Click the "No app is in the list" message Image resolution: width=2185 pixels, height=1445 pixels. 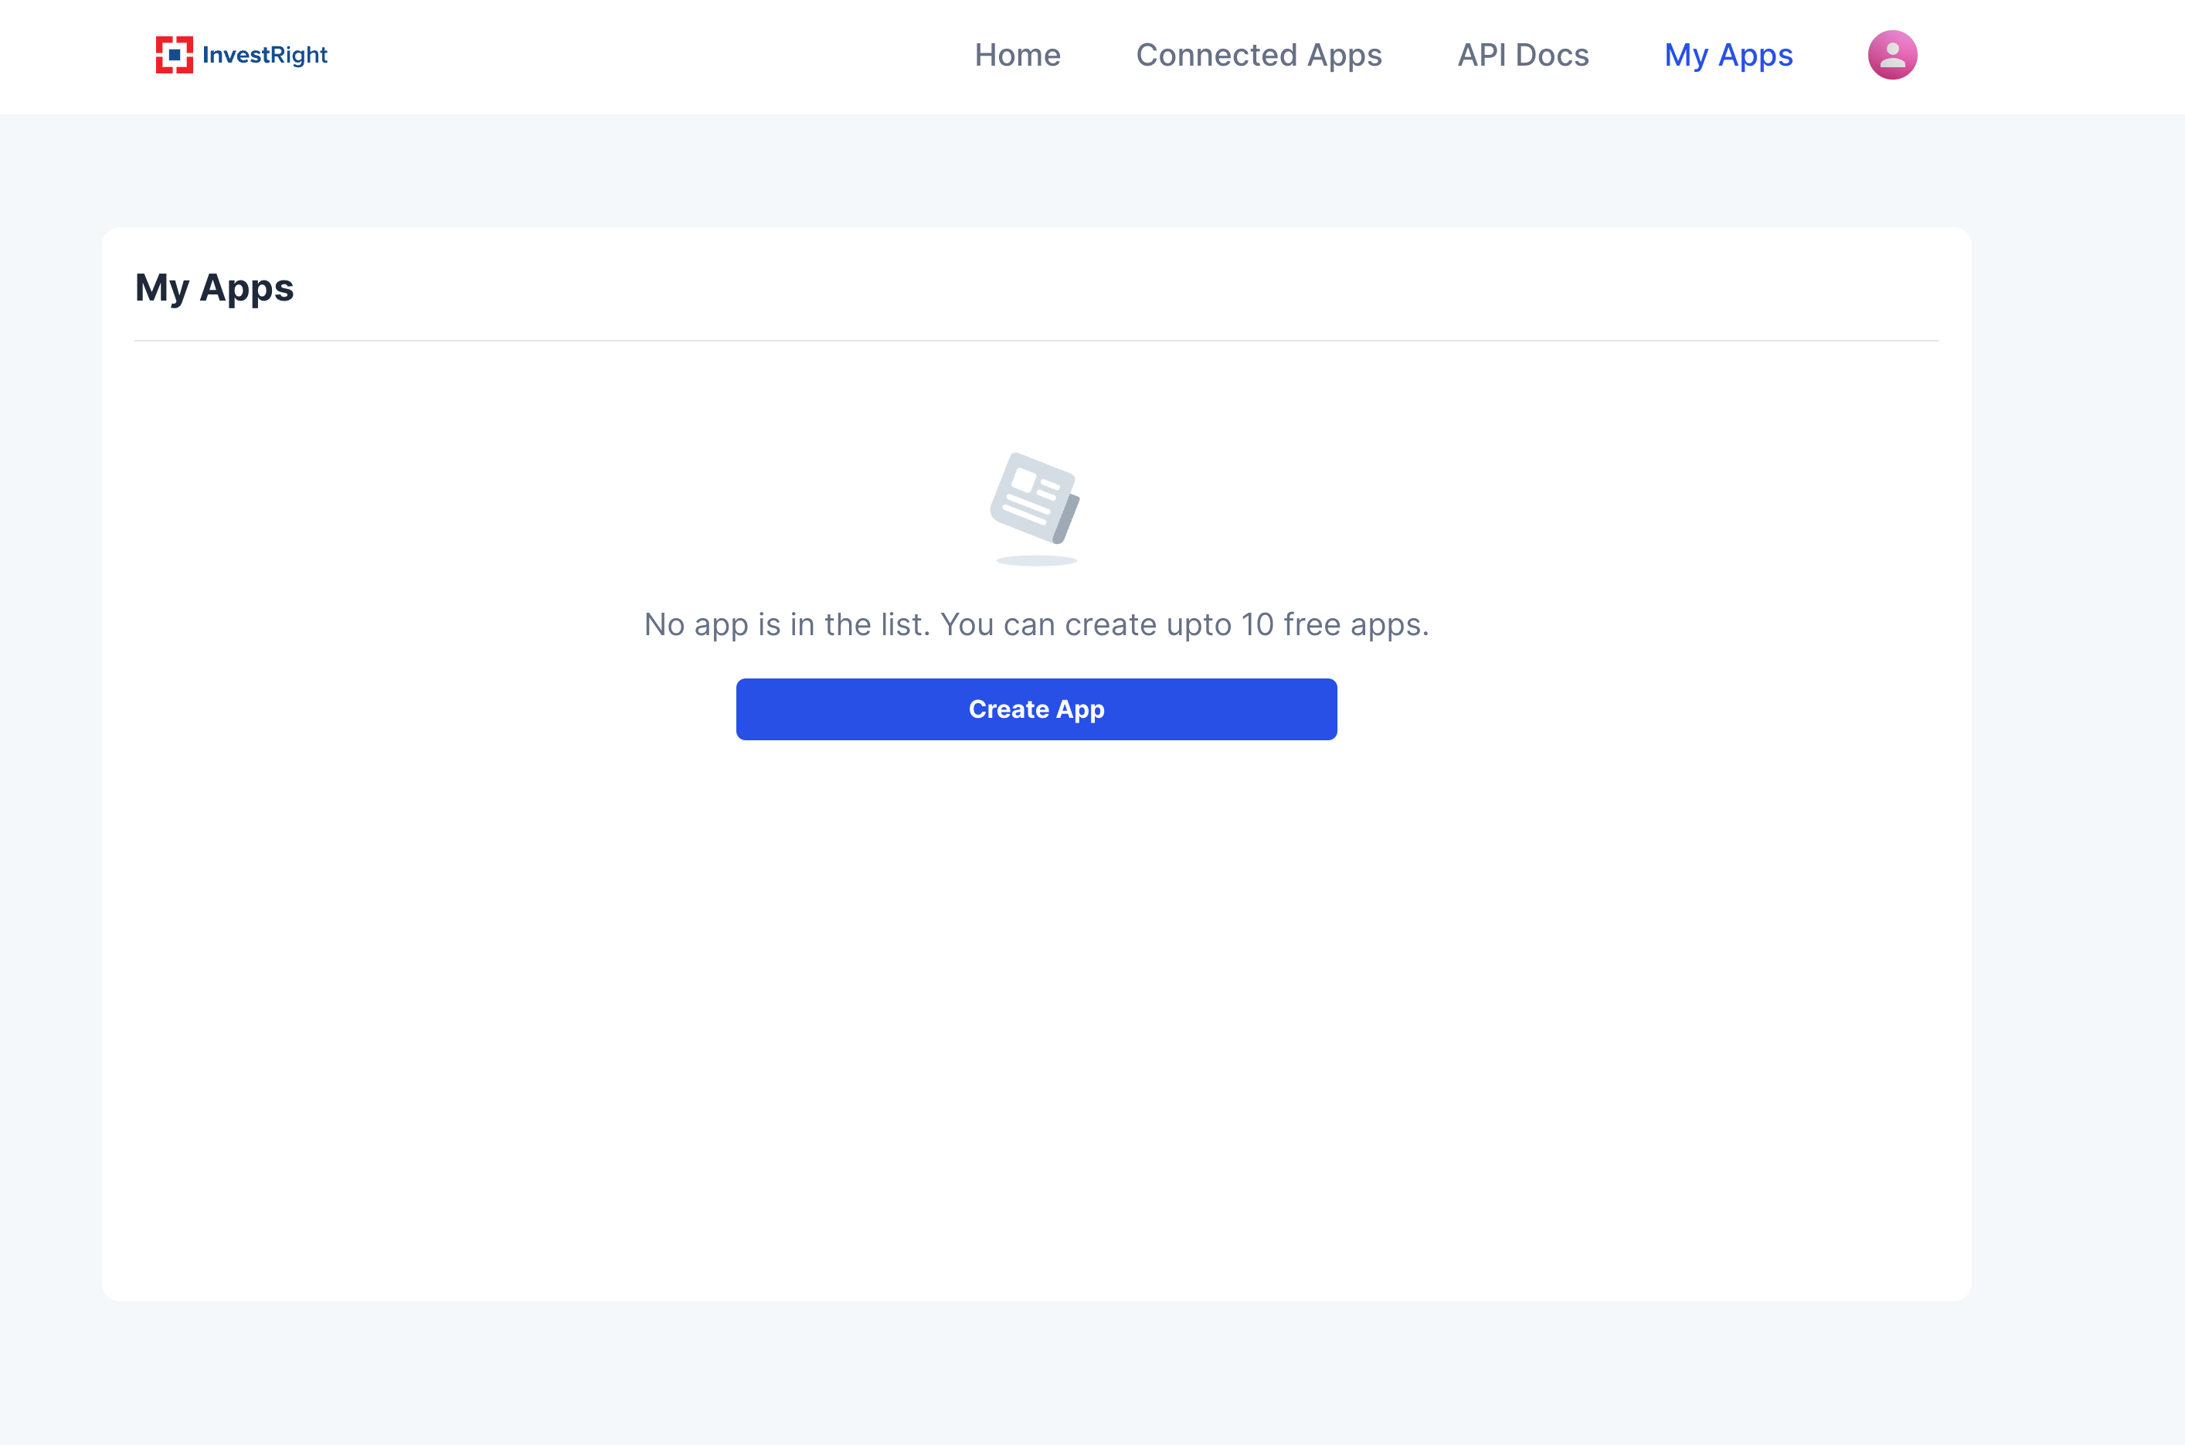(x=786, y=625)
